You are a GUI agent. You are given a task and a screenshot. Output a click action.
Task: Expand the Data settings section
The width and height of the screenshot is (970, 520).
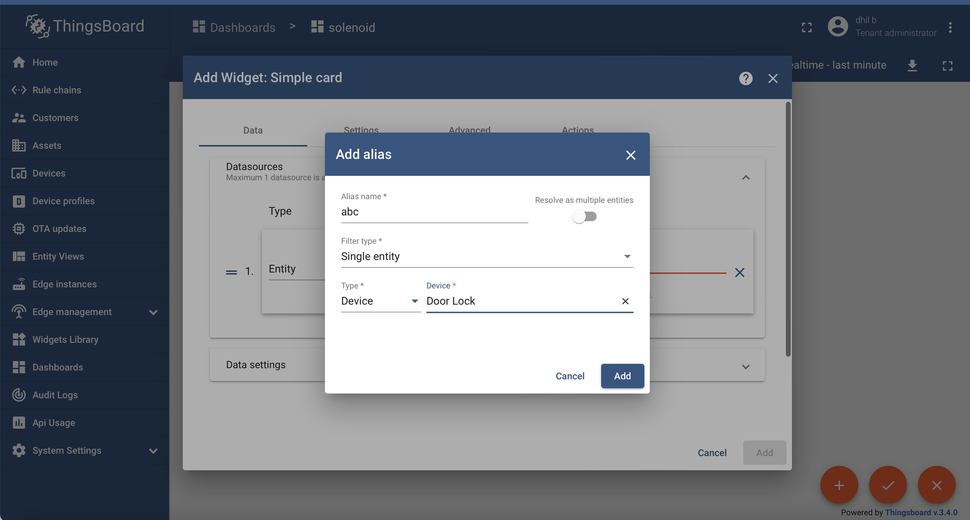pyautogui.click(x=746, y=367)
